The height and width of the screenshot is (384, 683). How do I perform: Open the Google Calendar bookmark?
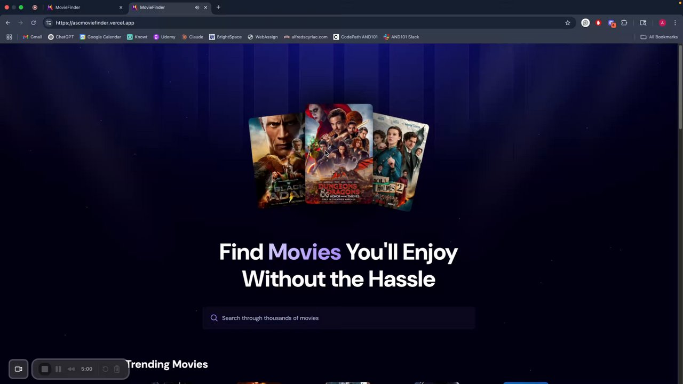coord(100,37)
